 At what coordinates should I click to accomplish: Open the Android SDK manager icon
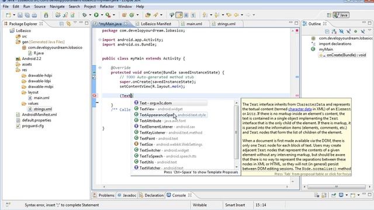tap(46, 15)
